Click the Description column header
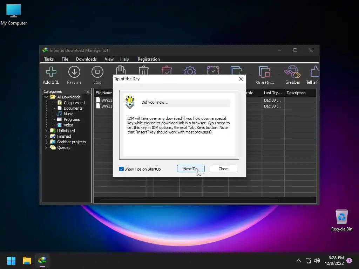Image resolution: width=359 pixels, height=269 pixels. click(300, 93)
